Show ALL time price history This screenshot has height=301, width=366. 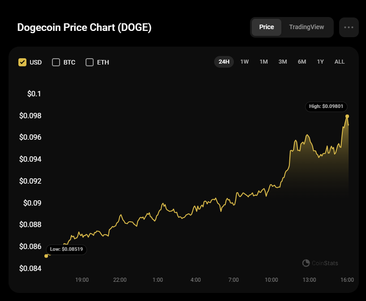point(340,62)
